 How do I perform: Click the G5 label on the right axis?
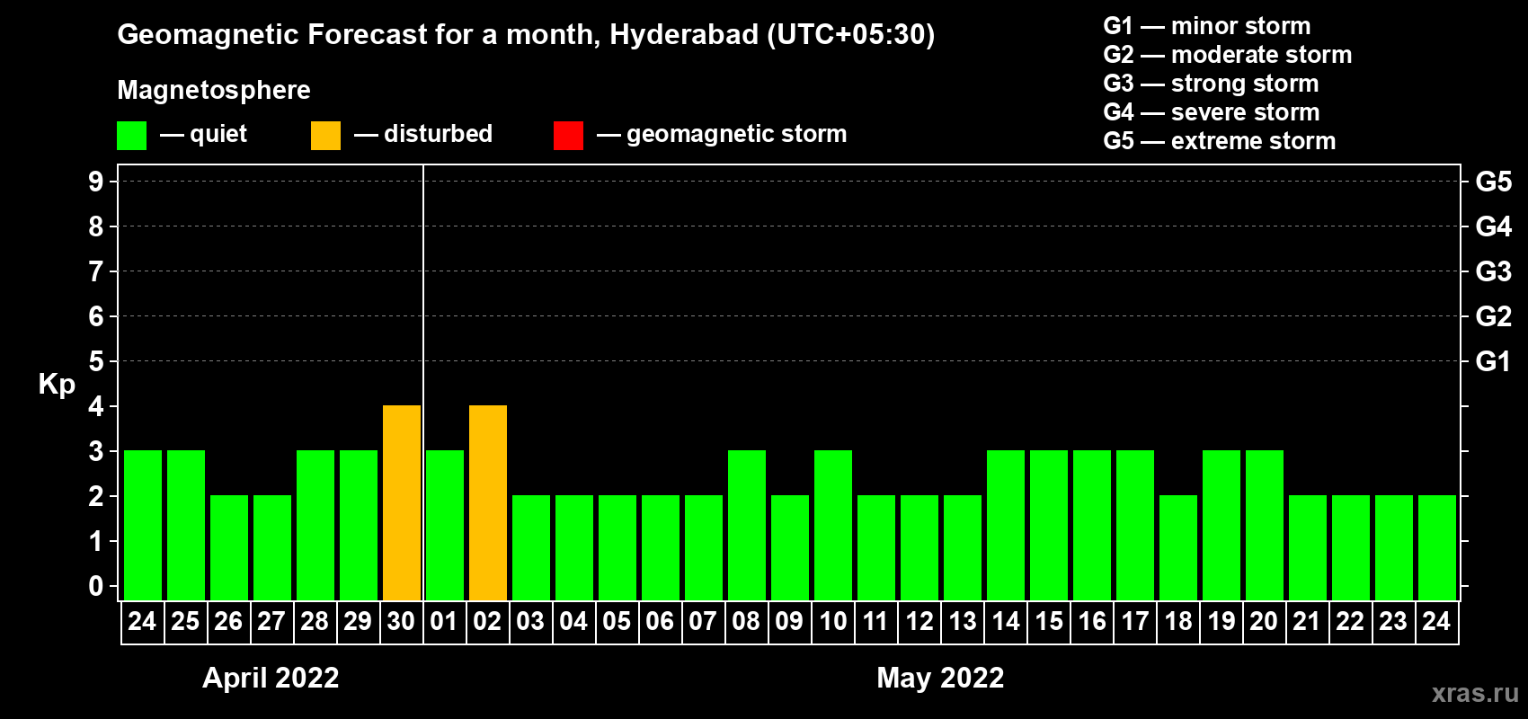[1494, 182]
